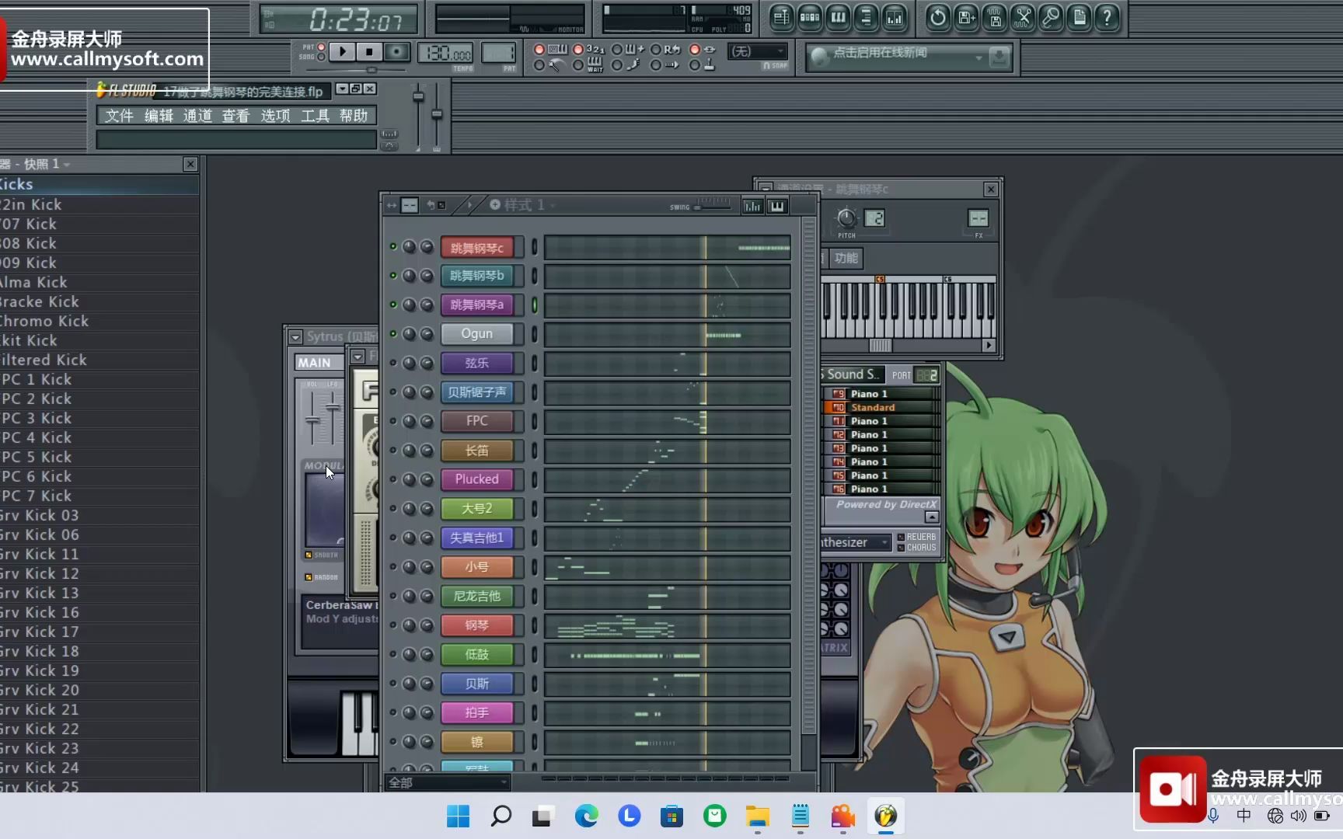Switch playback to SONG mode
This screenshot has width=1343, height=839.
click(x=320, y=58)
